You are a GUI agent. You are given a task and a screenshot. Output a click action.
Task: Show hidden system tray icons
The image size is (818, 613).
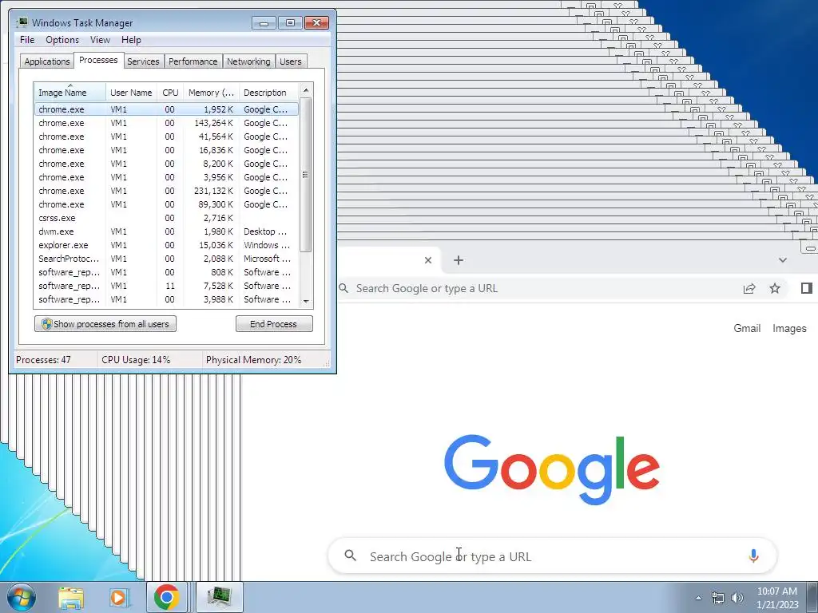[x=698, y=598]
